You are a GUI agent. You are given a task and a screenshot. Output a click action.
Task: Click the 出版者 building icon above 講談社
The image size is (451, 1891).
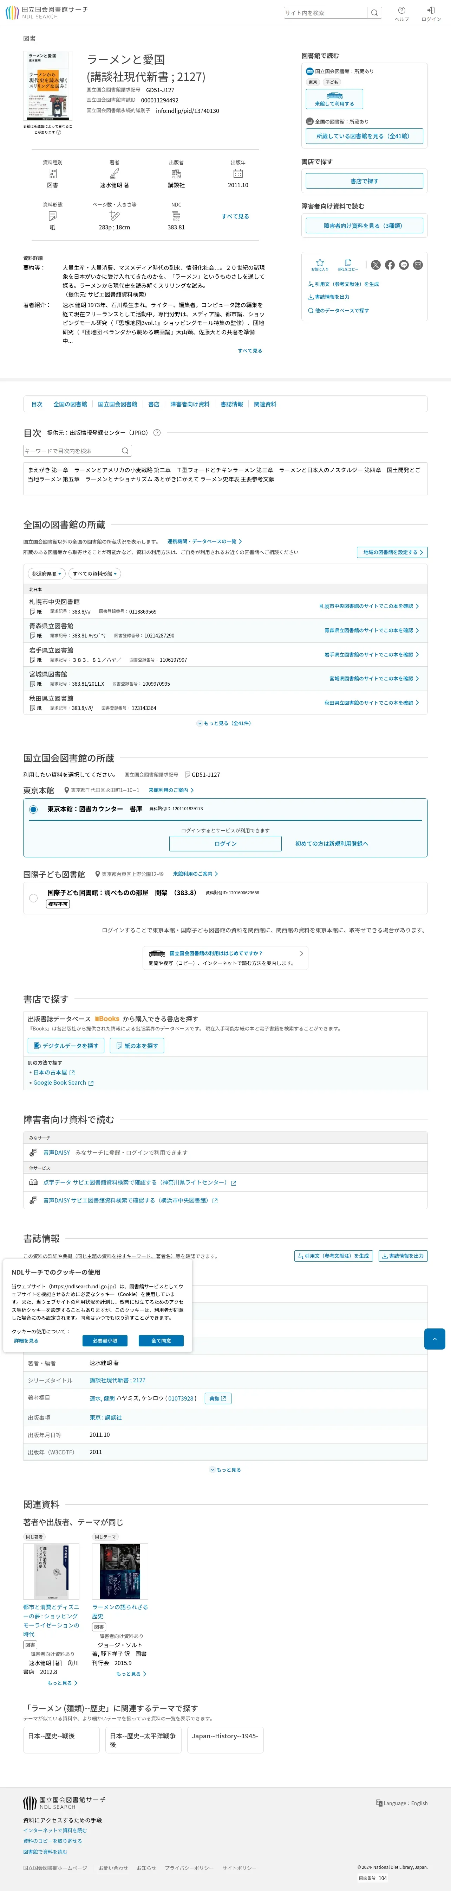point(176,174)
